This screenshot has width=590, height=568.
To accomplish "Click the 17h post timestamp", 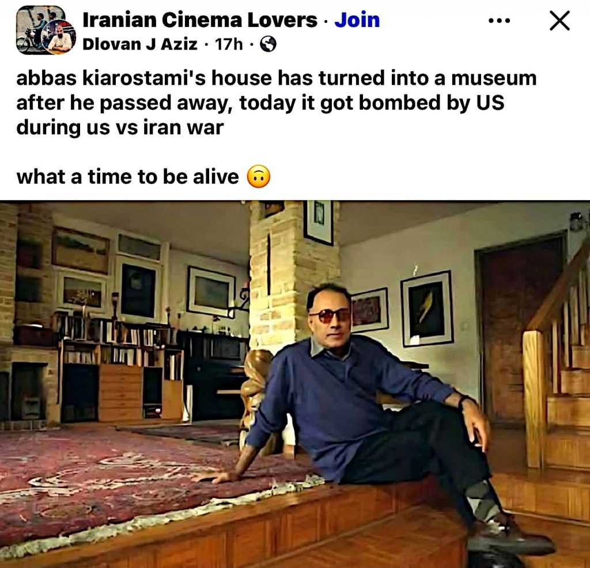I will [x=228, y=44].
